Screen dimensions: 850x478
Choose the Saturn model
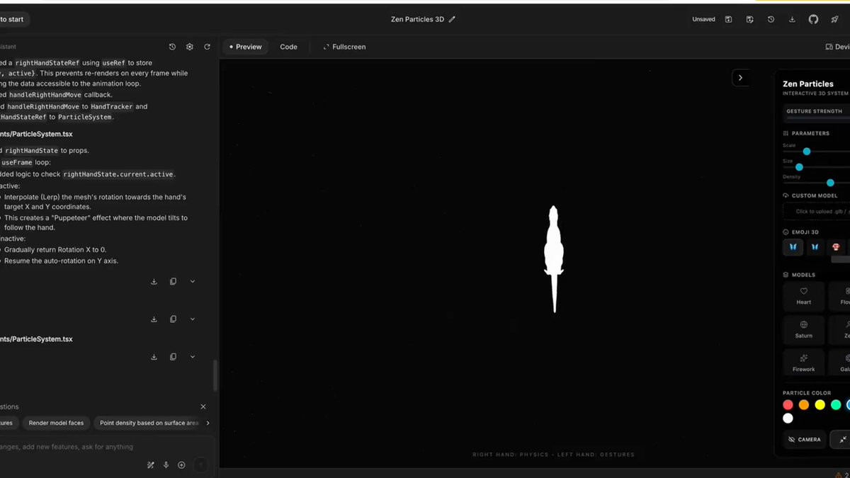tap(803, 329)
